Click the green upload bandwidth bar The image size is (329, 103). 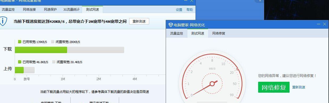coord(19,70)
